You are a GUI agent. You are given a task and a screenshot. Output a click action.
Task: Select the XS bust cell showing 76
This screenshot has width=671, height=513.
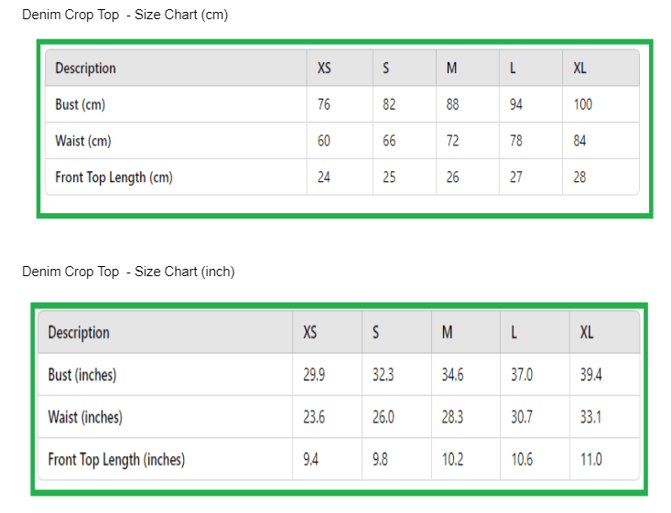click(324, 104)
